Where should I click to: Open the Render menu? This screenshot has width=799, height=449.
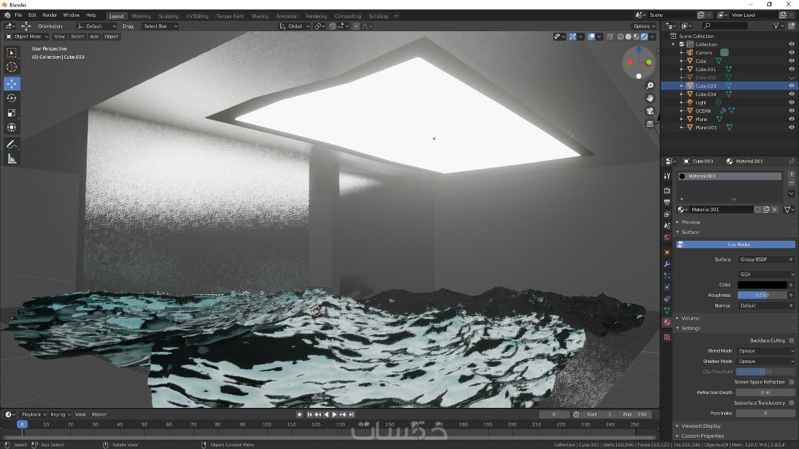(50, 15)
